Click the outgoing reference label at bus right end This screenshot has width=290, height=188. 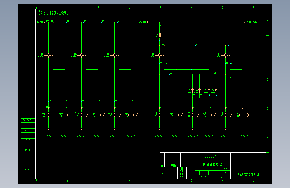(252, 22)
